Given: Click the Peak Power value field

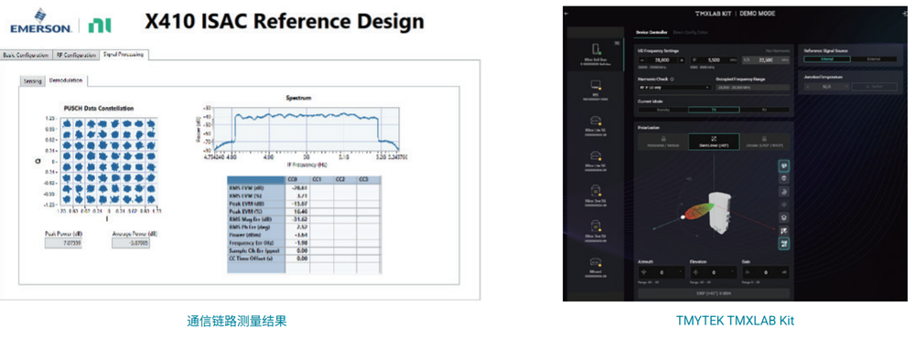Looking at the screenshot, I should [x=63, y=243].
